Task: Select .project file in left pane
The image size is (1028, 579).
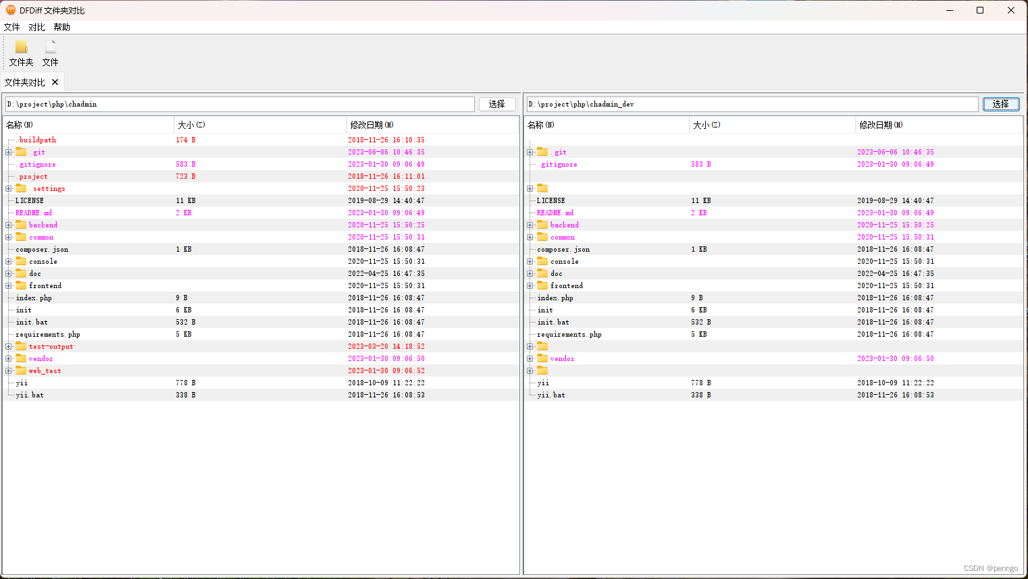Action: [32, 176]
